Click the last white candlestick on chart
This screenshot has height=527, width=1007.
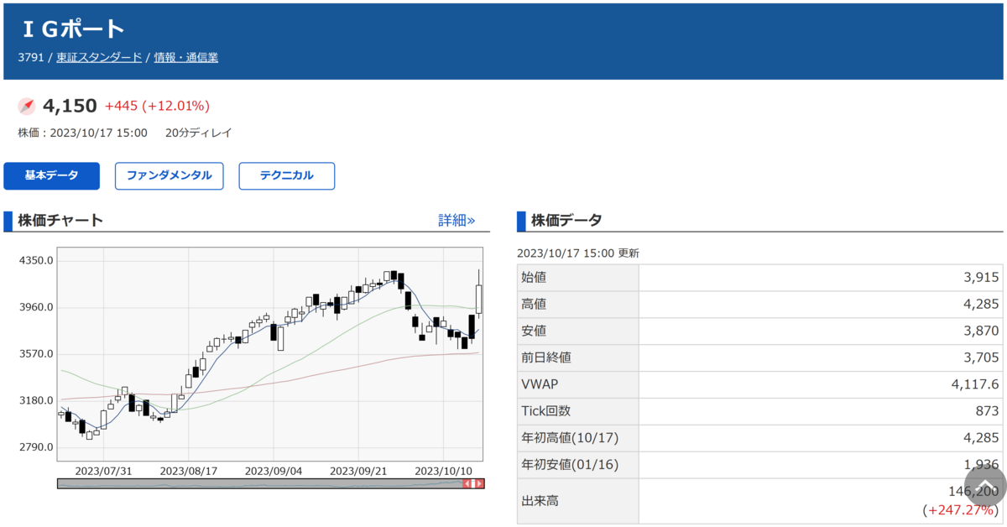pos(478,298)
